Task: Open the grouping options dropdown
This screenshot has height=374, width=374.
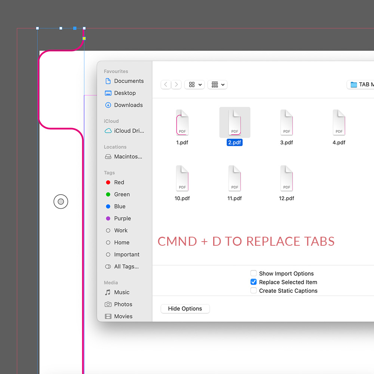Action: click(217, 85)
